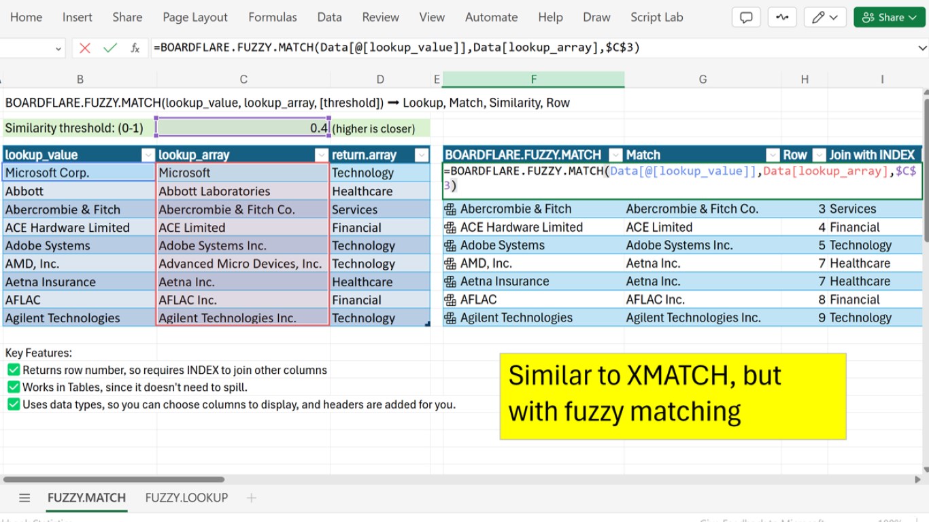
Task: Open Row column filter dropdown
Action: pos(820,154)
